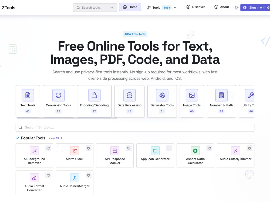This screenshot has width=270, height=202.
Task: Click the Number & Math count 34
Action: [221, 111]
